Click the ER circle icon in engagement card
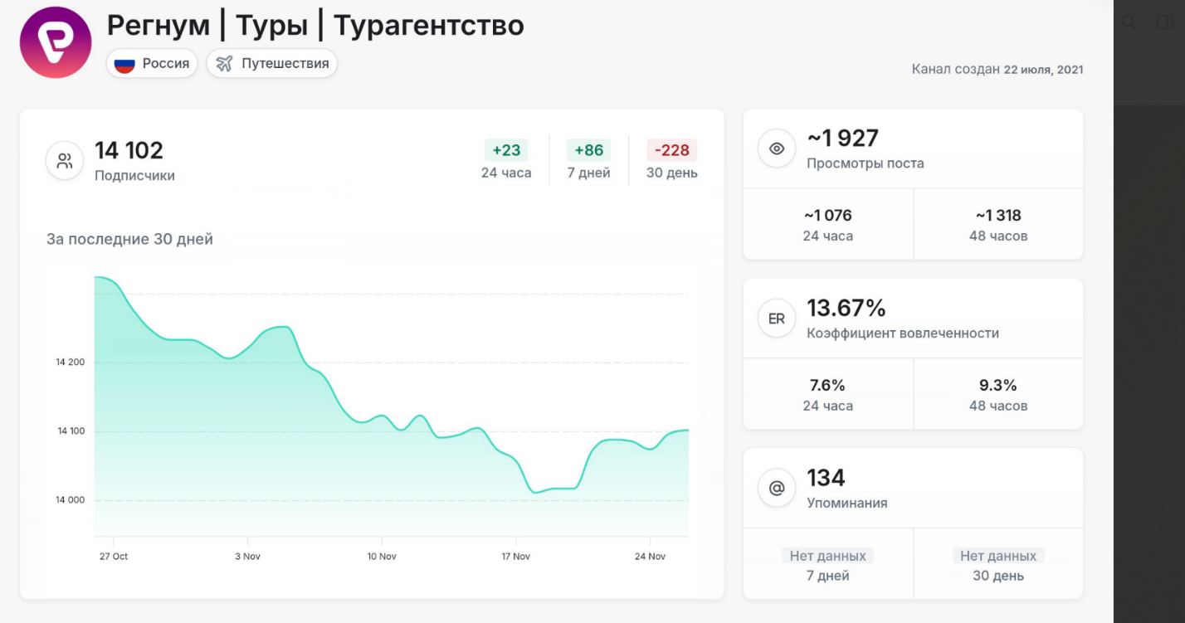Image resolution: width=1185 pixels, height=623 pixels. coord(776,318)
